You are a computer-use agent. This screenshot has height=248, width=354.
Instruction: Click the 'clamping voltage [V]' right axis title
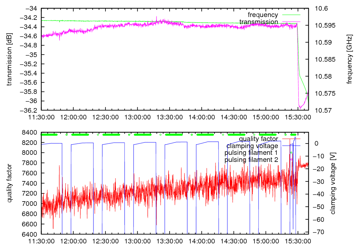click(332, 183)
